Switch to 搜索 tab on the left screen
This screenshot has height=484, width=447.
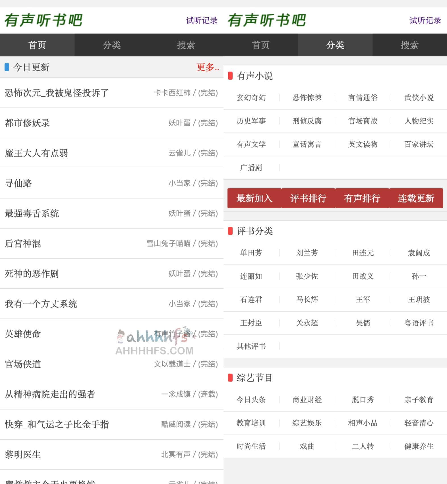coord(186,45)
